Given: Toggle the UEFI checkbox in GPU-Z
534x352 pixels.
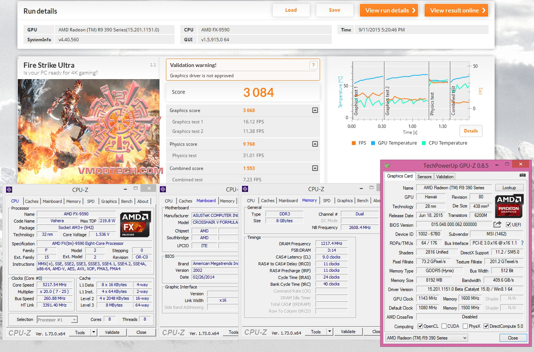Looking at the screenshot, I should [508, 224].
